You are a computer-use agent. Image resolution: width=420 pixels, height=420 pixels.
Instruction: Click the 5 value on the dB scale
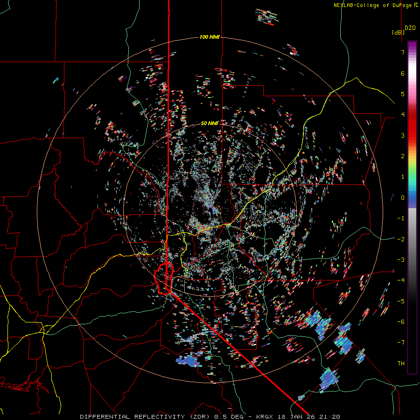tap(403, 94)
